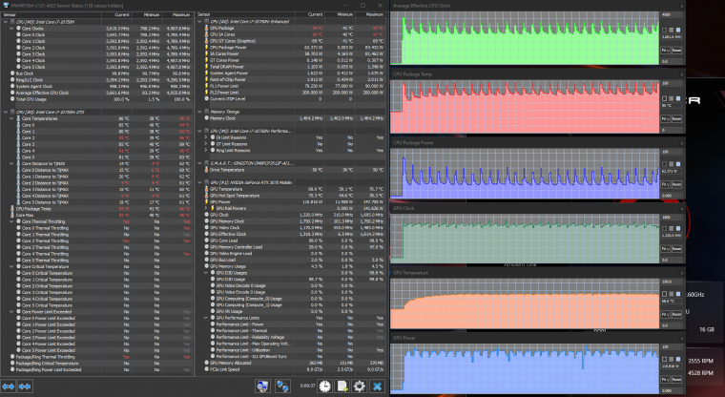The image size is (725, 397).
Task: Click the reset min/max clock icon
Action: click(x=325, y=386)
